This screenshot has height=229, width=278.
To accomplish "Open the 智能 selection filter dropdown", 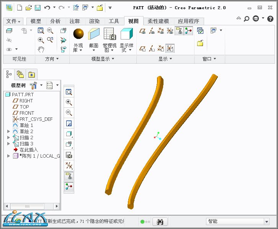I will coord(267,222).
